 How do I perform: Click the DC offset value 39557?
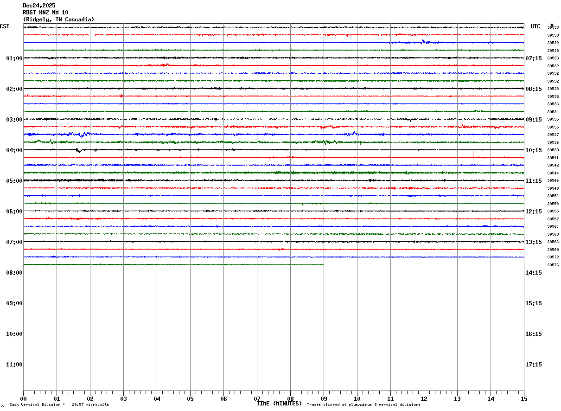point(553,219)
